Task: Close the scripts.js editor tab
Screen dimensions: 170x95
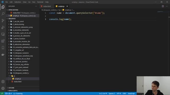Action: pyautogui.click(x=67, y=6)
